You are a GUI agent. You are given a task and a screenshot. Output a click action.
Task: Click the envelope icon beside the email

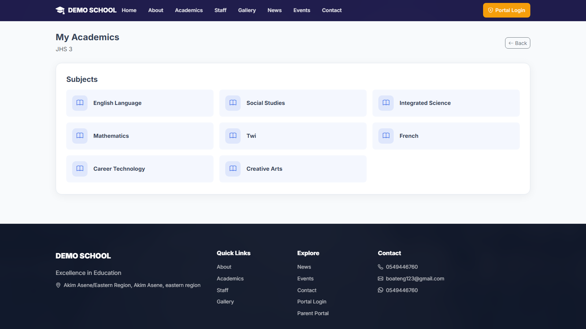pyautogui.click(x=381, y=279)
